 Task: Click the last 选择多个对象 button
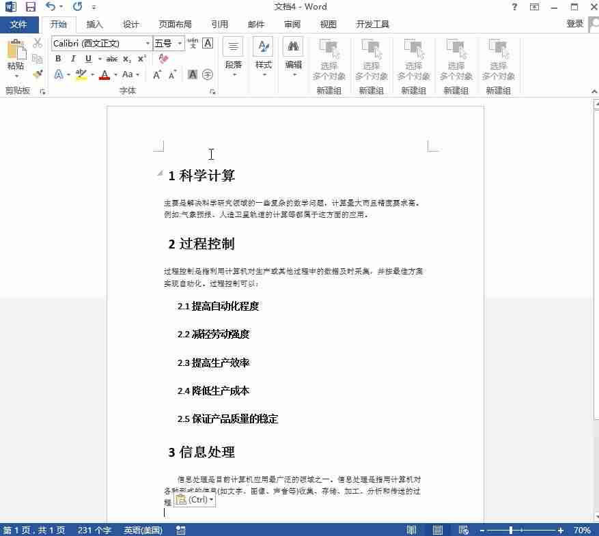click(x=498, y=60)
